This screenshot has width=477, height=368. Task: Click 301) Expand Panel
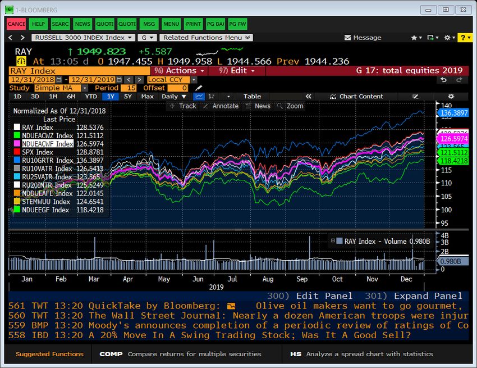tap(414, 296)
